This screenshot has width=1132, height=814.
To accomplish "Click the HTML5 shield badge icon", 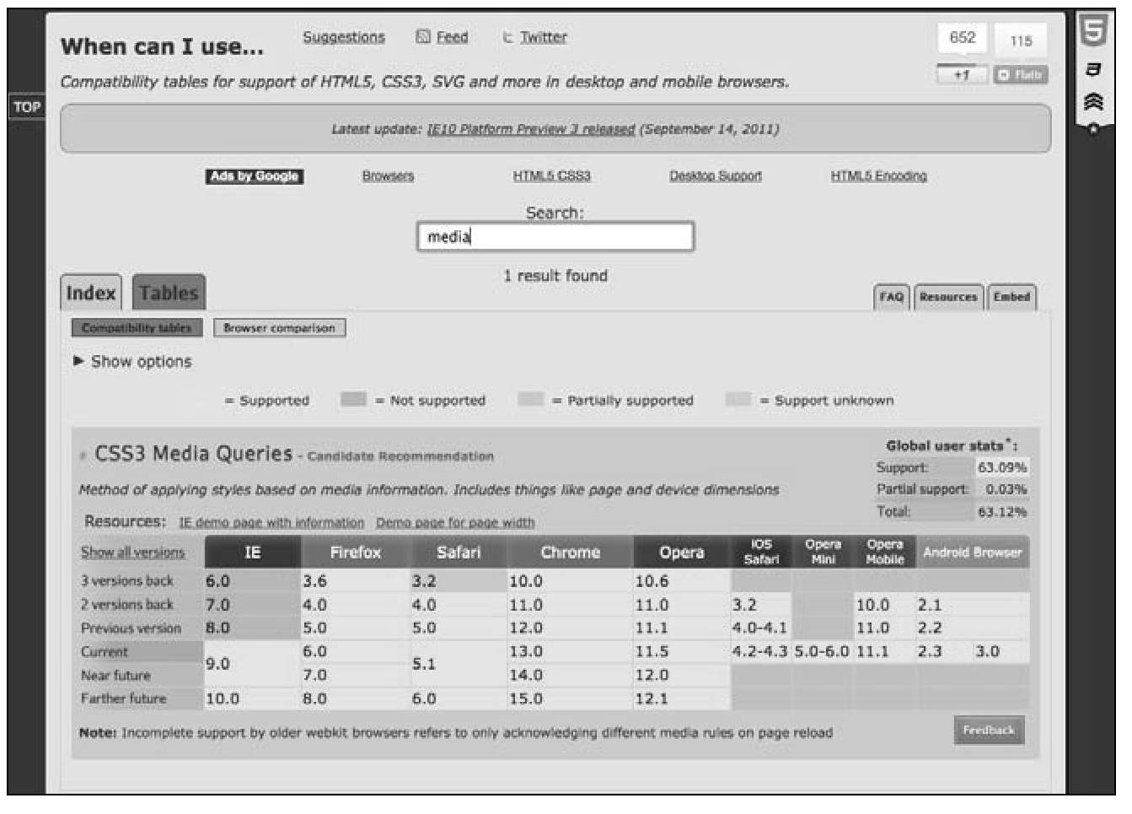I will coord(1093,31).
